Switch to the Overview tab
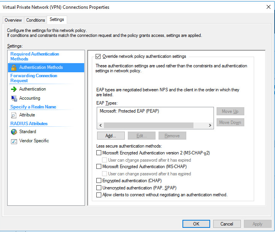Screen dimensions: 275x232 [x=13, y=20]
